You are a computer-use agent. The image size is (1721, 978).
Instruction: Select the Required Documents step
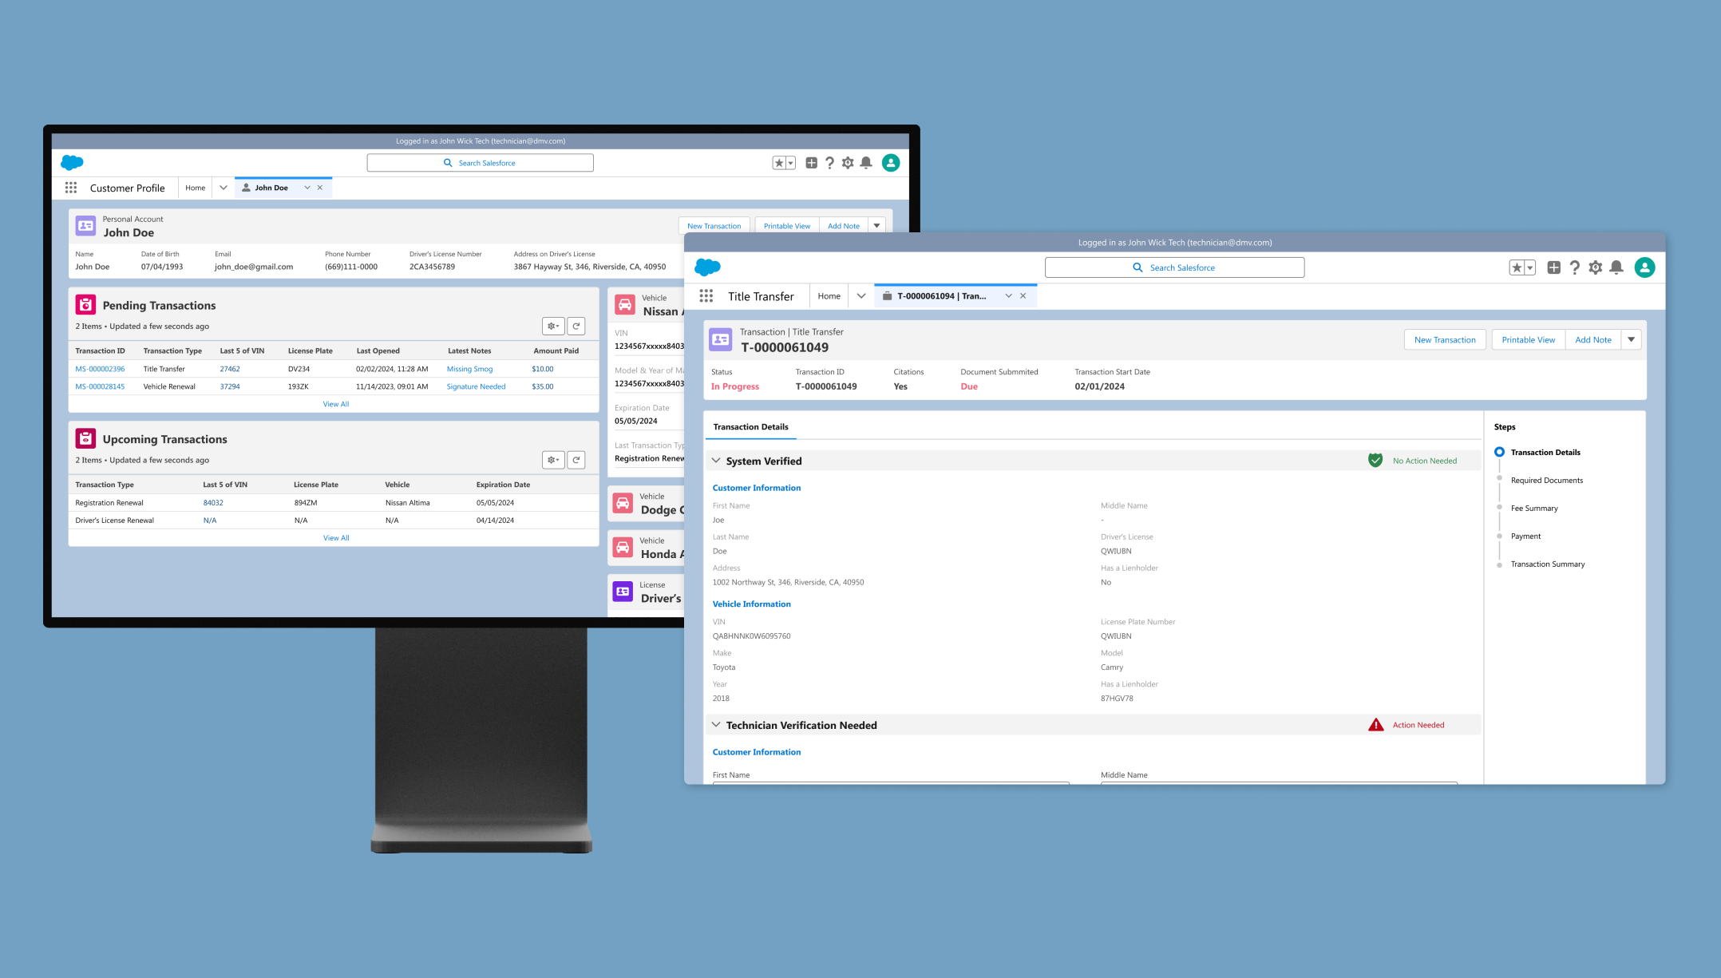pyautogui.click(x=1546, y=481)
